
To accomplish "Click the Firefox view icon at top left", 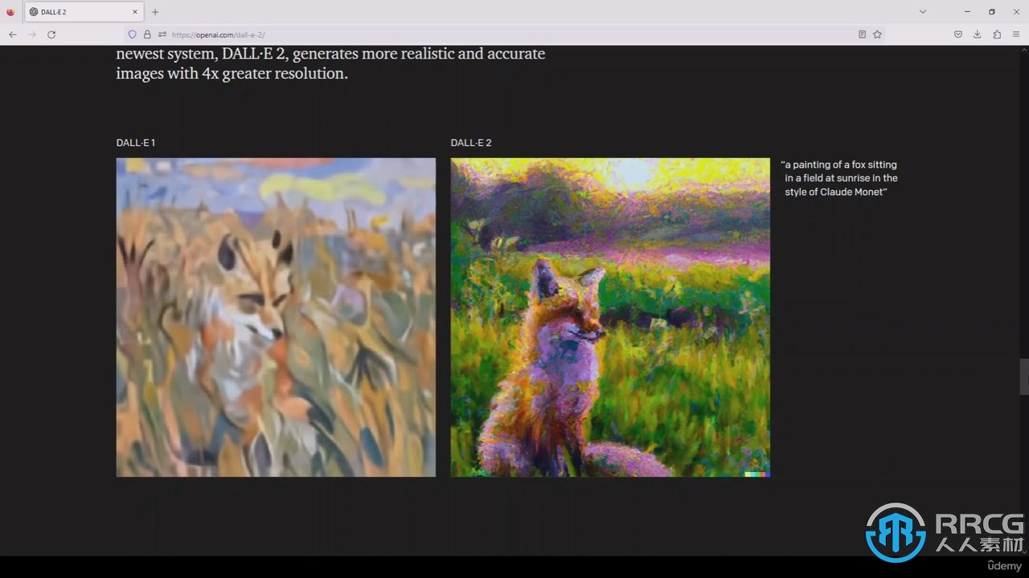I will point(10,12).
